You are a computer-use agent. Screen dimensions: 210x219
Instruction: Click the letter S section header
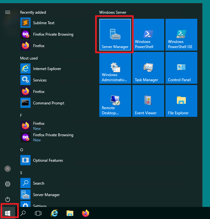pyautogui.click(x=21, y=173)
